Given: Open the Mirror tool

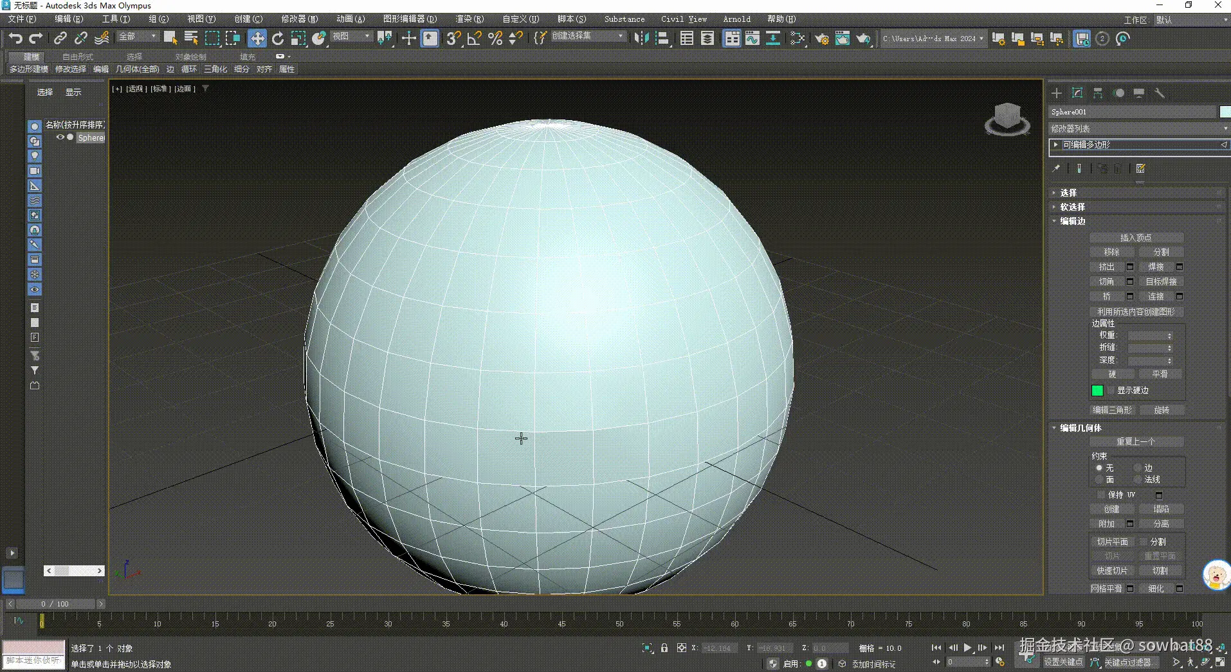Looking at the screenshot, I should point(641,39).
